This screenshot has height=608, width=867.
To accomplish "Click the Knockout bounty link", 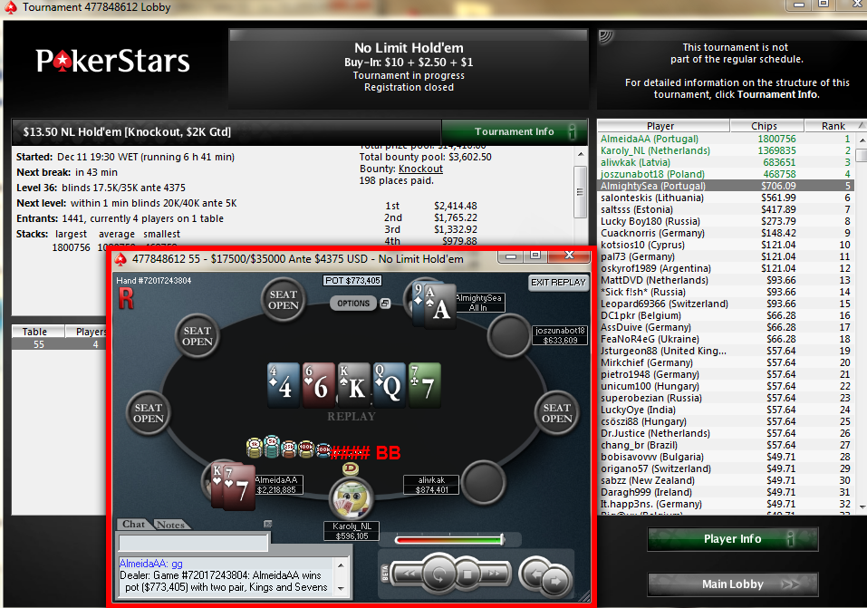I will 420,169.
